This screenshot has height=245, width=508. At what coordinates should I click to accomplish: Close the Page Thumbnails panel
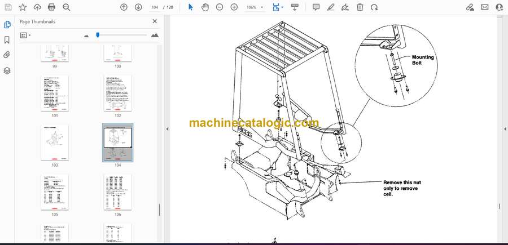pyautogui.click(x=155, y=21)
